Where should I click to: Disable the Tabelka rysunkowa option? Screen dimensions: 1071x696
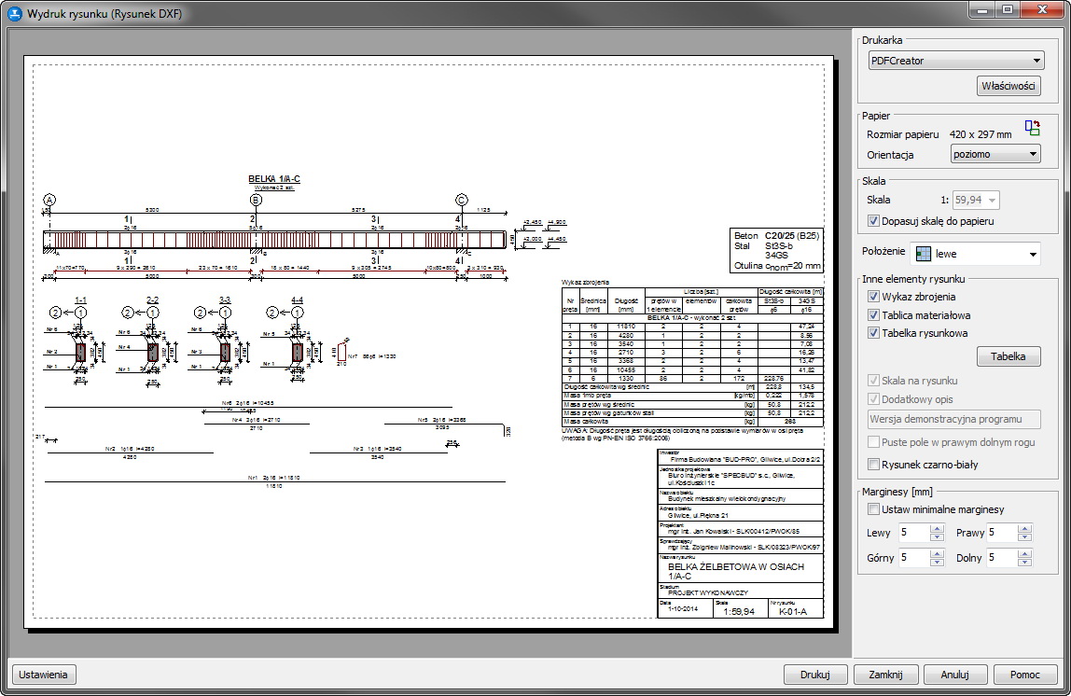pyautogui.click(x=874, y=333)
